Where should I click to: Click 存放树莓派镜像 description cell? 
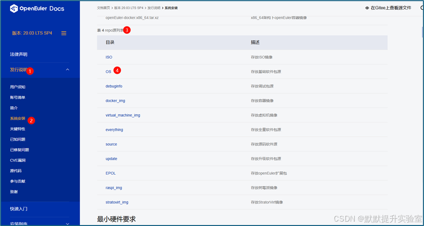point(264,188)
